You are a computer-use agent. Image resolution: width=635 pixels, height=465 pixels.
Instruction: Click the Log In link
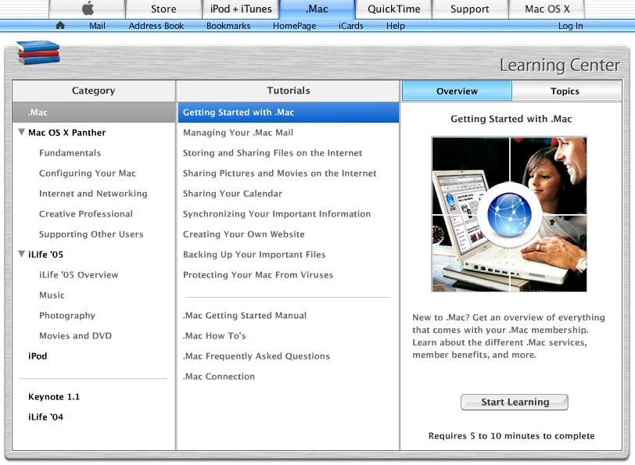(571, 26)
